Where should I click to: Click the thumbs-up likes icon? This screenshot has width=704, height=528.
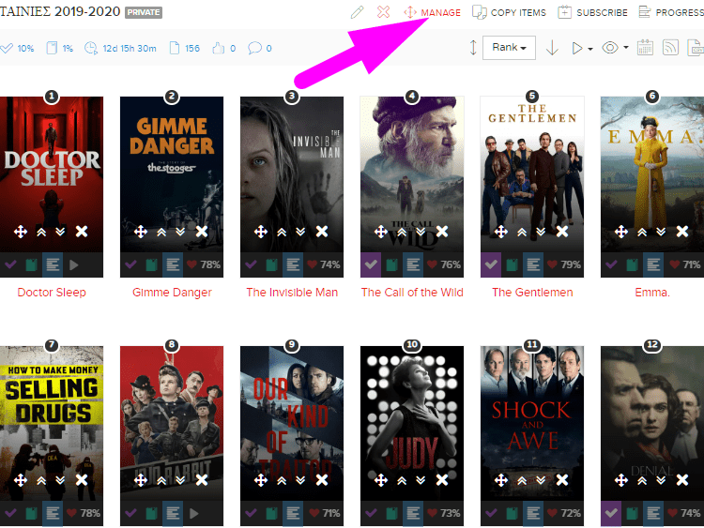(219, 48)
